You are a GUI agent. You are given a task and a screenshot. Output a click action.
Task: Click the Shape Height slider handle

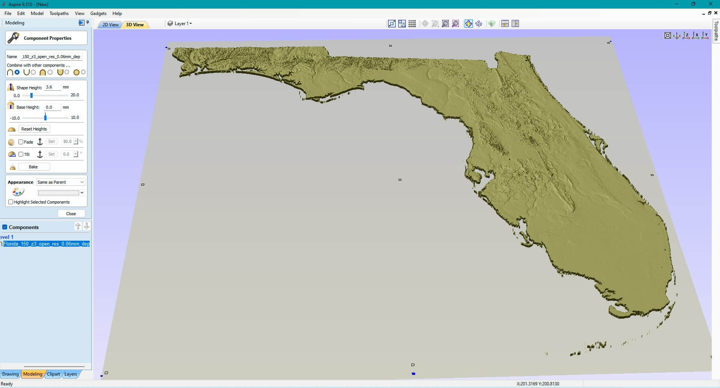(x=31, y=95)
